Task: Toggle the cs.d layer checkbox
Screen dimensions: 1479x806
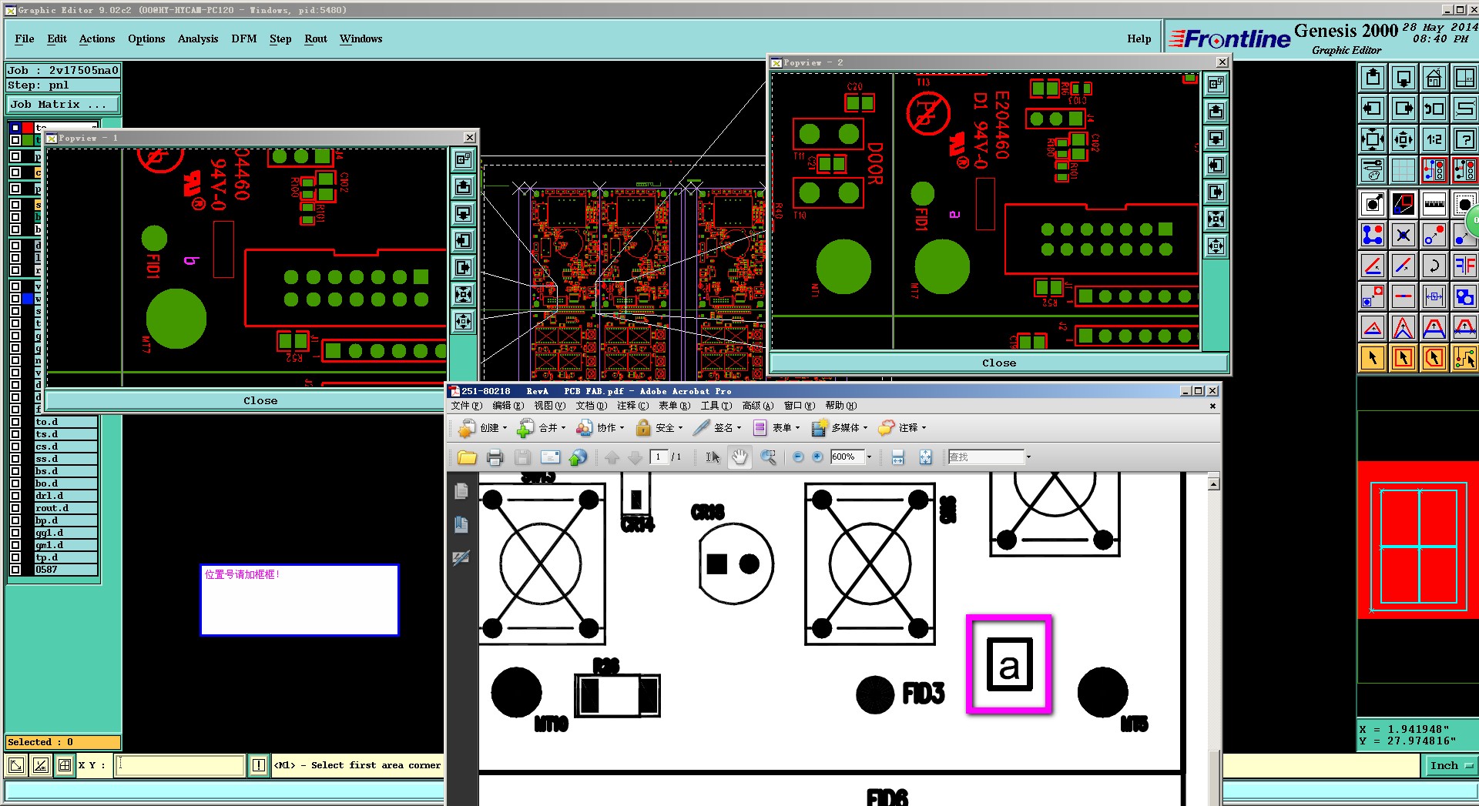Action: (15, 446)
